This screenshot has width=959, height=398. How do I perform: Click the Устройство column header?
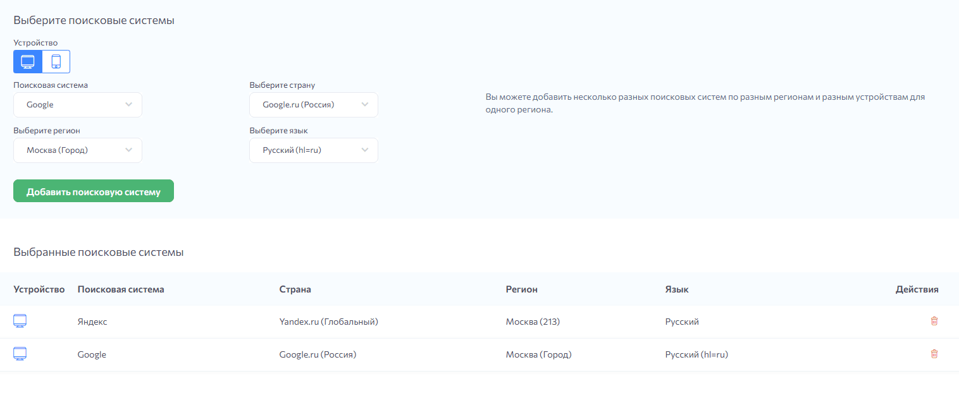(x=39, y=289)
